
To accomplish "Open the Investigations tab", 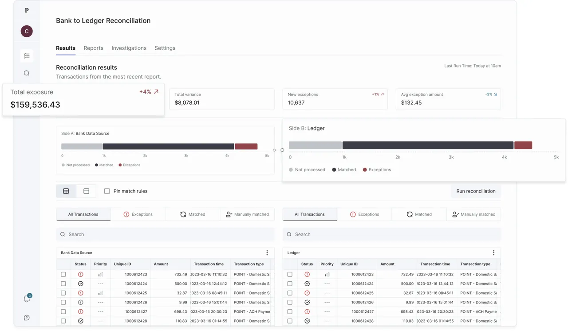I will [129, 48].
